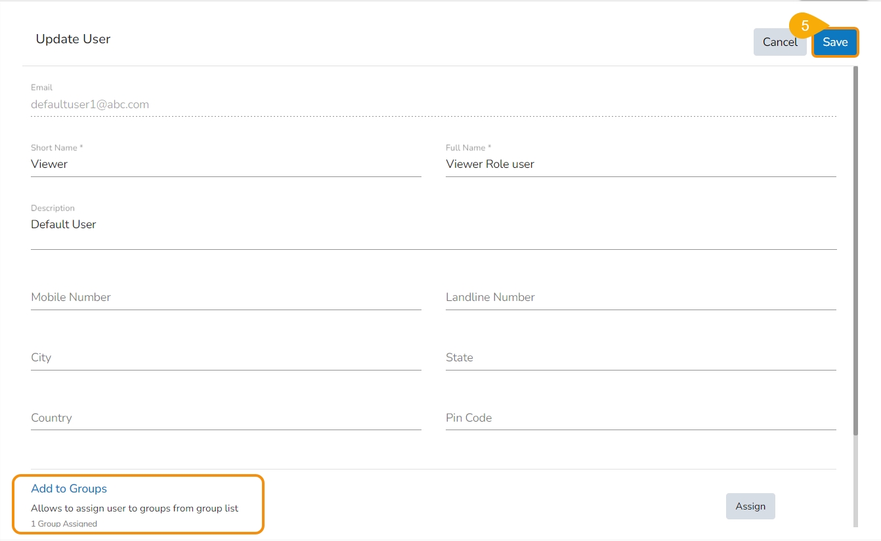Focus the Landline Number field

coord(640,298)
